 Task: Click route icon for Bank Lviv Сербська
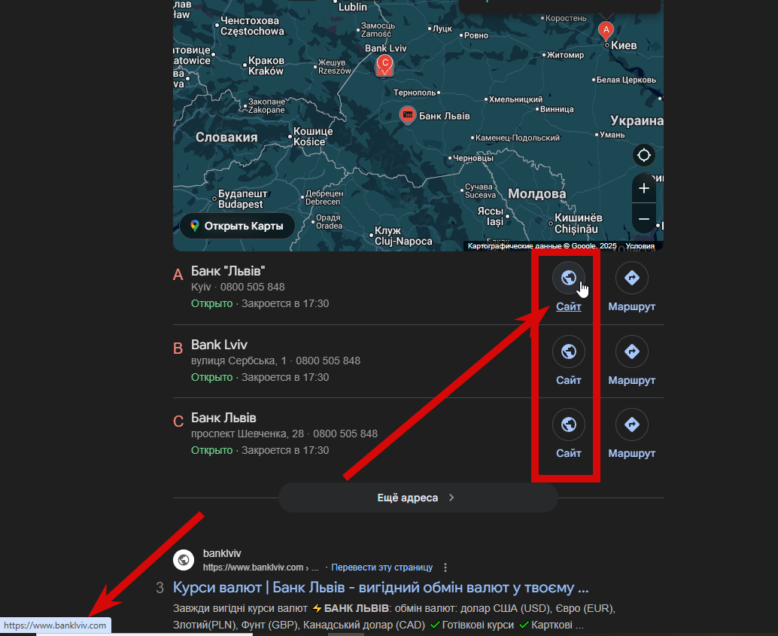click(631, 351)
